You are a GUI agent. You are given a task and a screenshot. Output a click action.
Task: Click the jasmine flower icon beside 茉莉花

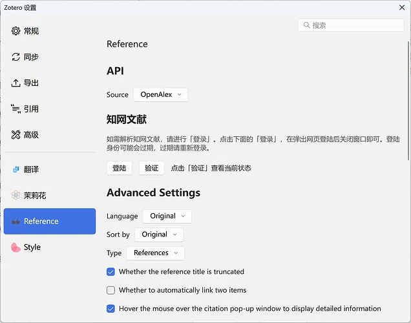click(x=16, y=195)
